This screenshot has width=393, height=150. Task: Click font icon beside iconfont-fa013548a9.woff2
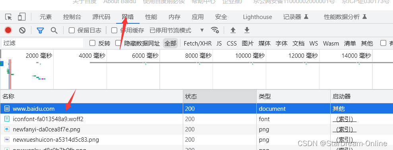point(7,119)
